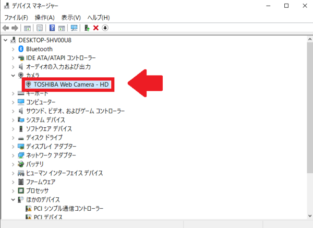Image resolution: width=313 pixels, height=228 pixels.
Task: Open the Properties toolbar icon
Action: point(40,28)
